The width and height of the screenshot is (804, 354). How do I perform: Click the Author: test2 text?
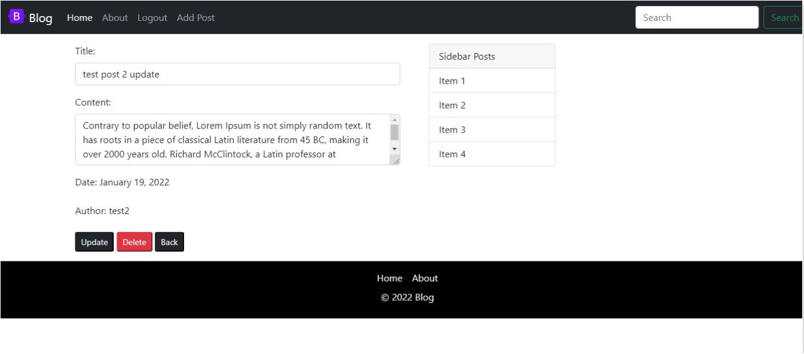pos(102,210)
